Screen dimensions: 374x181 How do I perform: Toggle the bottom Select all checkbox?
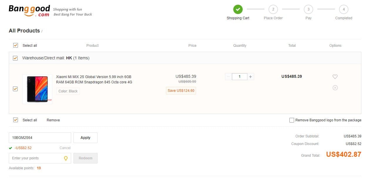pos(16,120)
